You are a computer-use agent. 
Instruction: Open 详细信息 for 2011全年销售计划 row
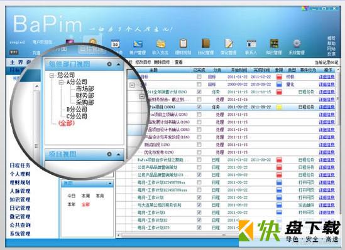pos(327,92)
